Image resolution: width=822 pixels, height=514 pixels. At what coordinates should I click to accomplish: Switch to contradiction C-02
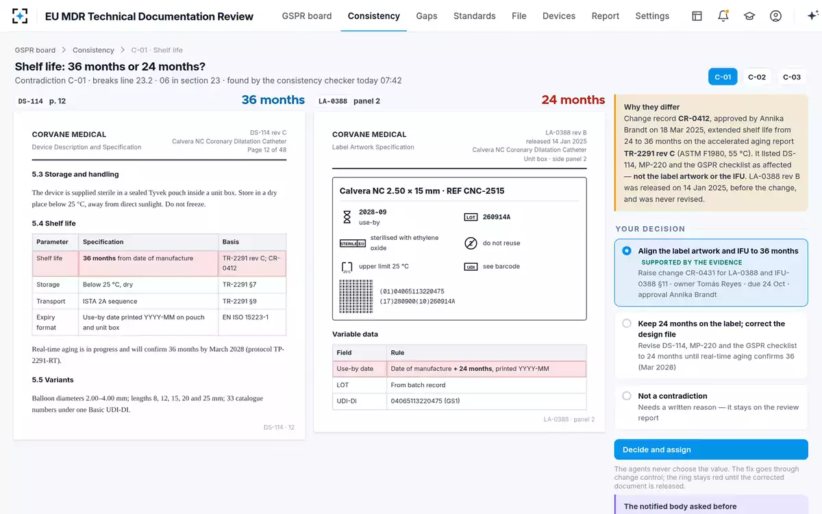pos(757,77)
